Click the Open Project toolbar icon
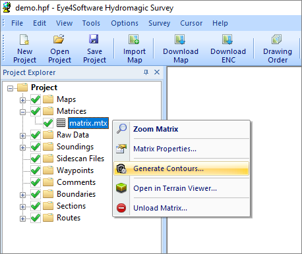The width and height of the screenshot is (302, 254). [x=59, y=39]
